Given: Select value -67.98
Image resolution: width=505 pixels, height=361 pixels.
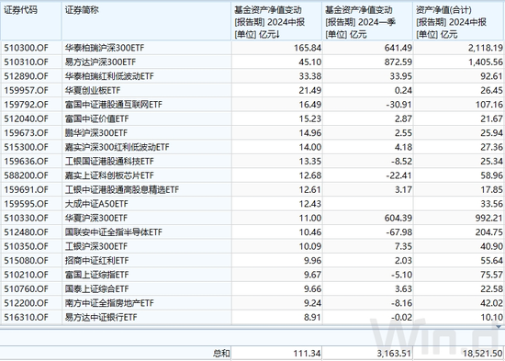Looking at the screenshot, I should click(x=399, y=232).
